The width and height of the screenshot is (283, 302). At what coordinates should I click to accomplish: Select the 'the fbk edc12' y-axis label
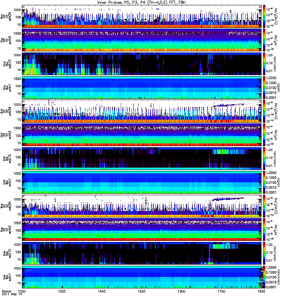coord(7,253)
